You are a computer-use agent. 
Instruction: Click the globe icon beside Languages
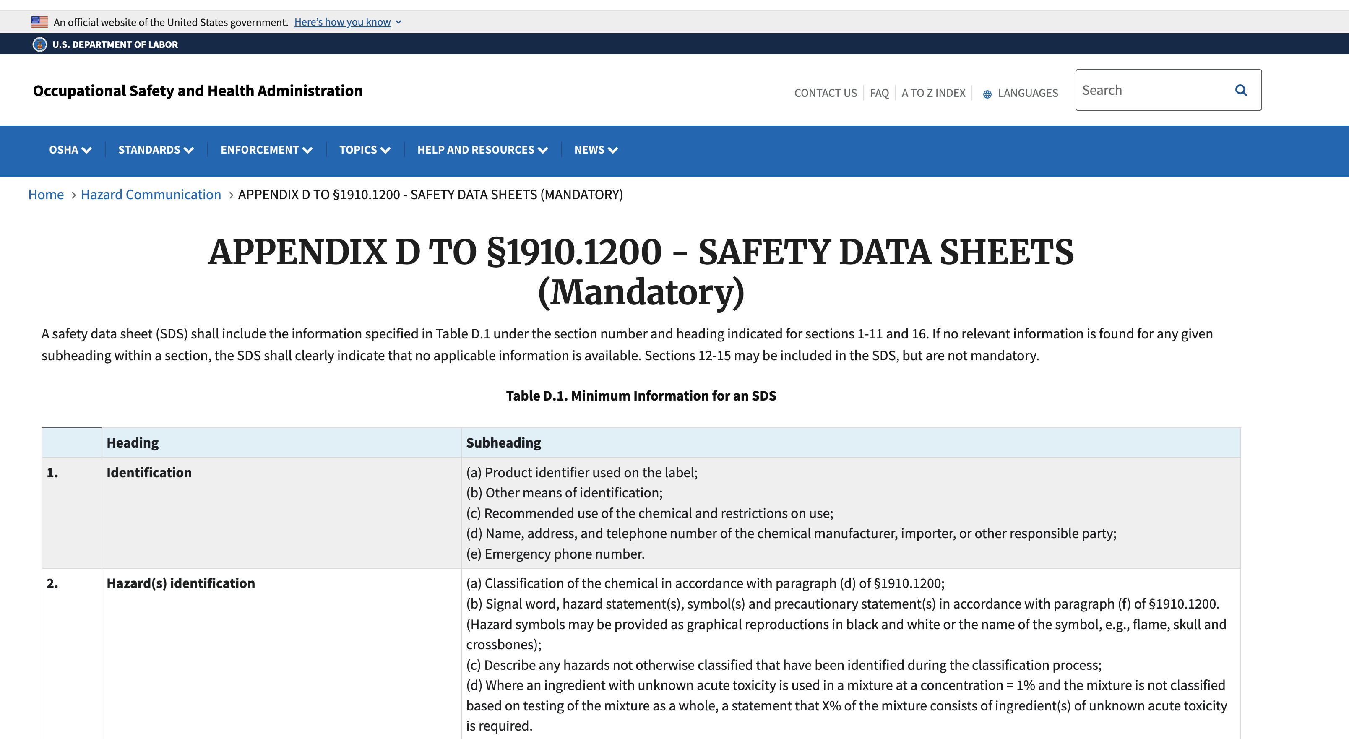pos(987,94)
